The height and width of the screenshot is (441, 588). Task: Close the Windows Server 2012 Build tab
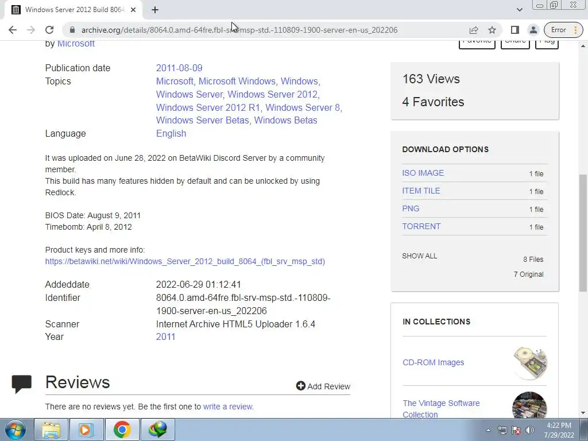133,10
